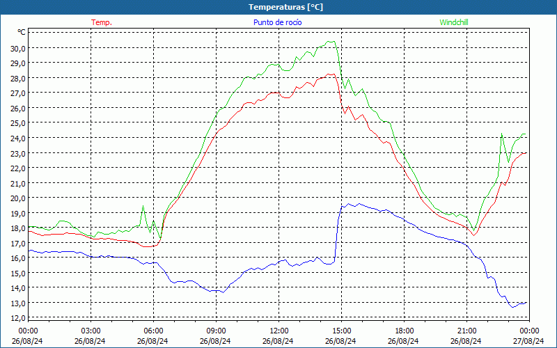Viewport: 557px width, 348px height.
Task: Click the '12:00' time axis label
Action: pyautogui.click(x=279, y=331)
